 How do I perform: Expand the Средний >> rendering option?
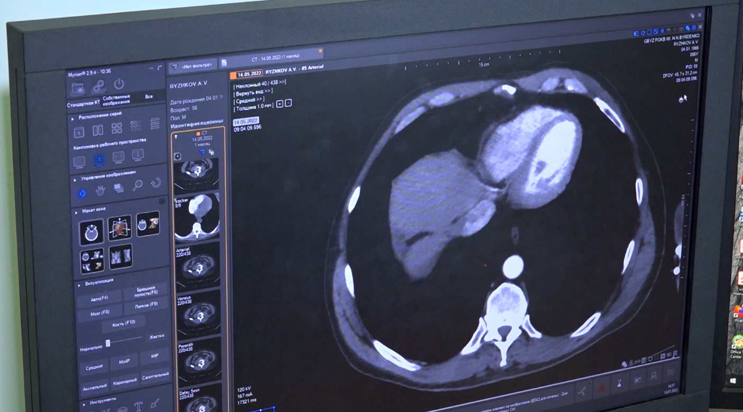click(249, 100)
